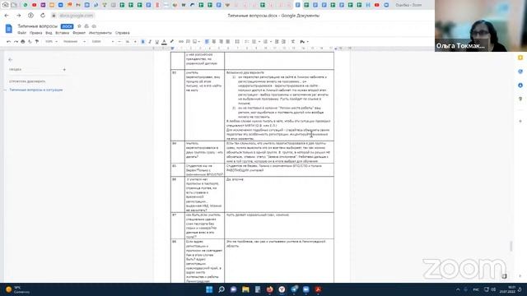The height and width of the screenshot is (296, 527).
Task: Open Firefox from the taskbar
Action: [270, 289]
